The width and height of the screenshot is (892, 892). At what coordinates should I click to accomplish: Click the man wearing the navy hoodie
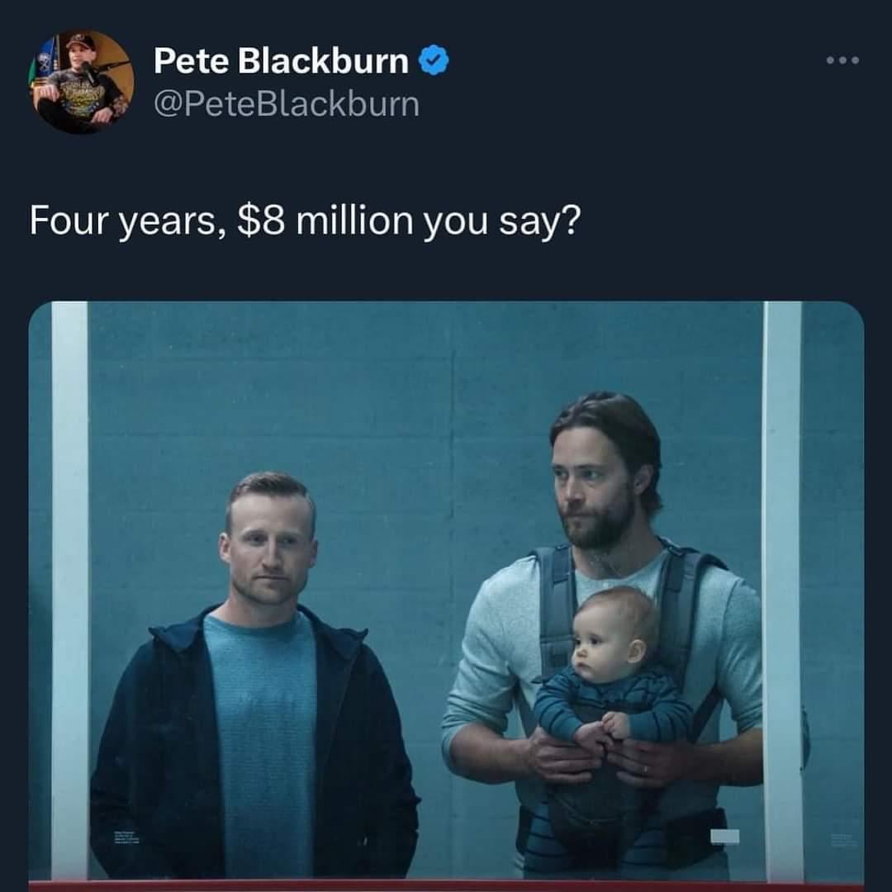255,677
